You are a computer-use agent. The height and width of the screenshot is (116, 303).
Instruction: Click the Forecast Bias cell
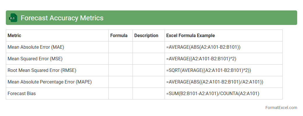(x=22, y=94)
